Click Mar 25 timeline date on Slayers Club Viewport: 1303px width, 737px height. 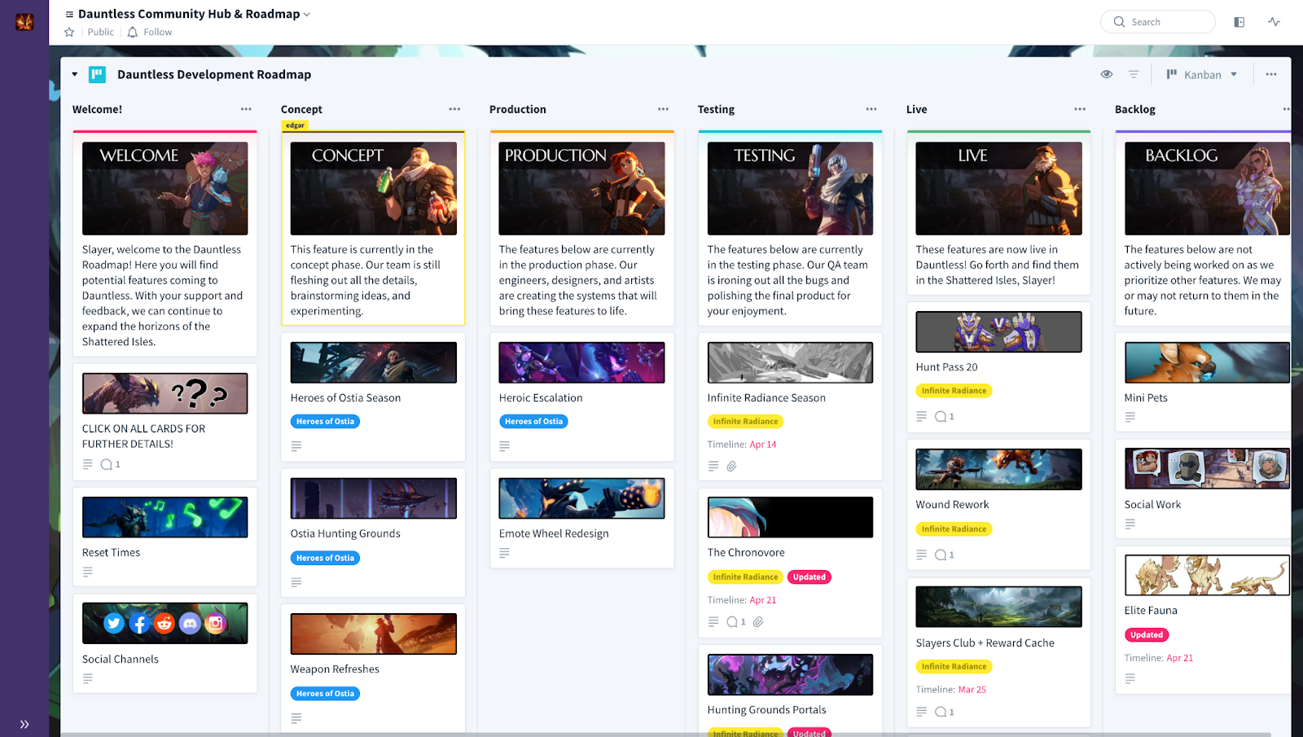pyautogui.click(x=972, y=690)
